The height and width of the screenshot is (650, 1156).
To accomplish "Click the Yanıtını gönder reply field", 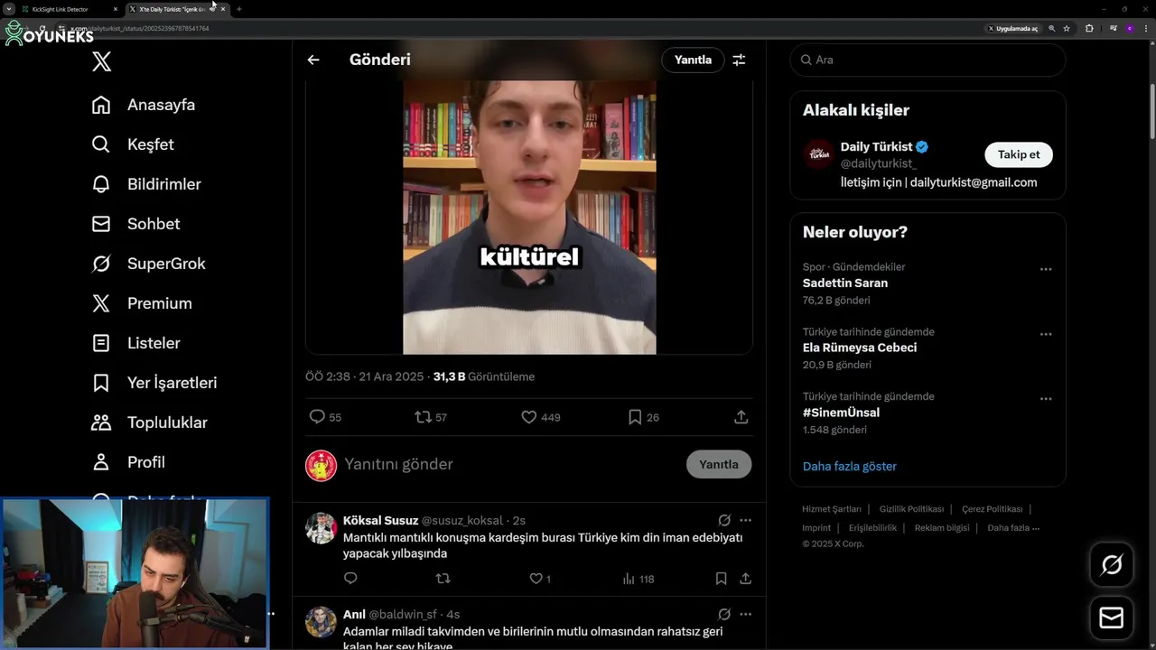I will coord(510,464).
